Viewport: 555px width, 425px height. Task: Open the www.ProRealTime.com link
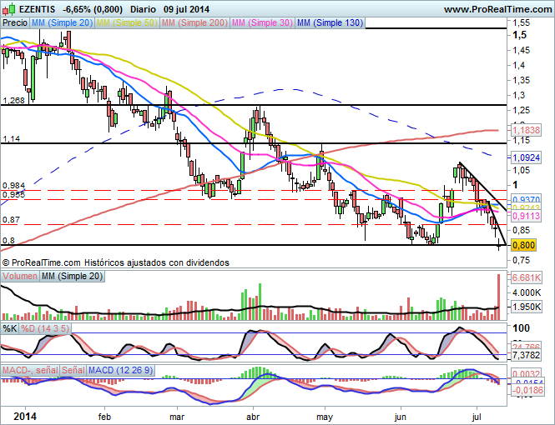pyautogui.click(x=497, y=9)
